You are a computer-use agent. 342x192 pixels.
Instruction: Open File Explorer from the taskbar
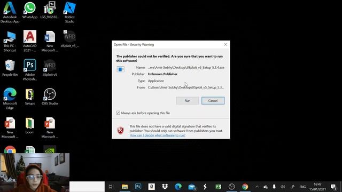click(x=125, y=187)
